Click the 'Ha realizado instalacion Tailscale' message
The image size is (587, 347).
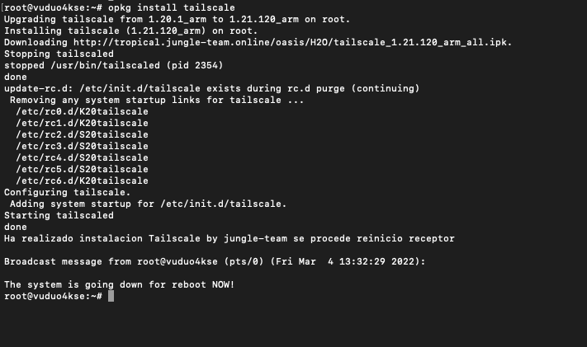coord(229,238)
